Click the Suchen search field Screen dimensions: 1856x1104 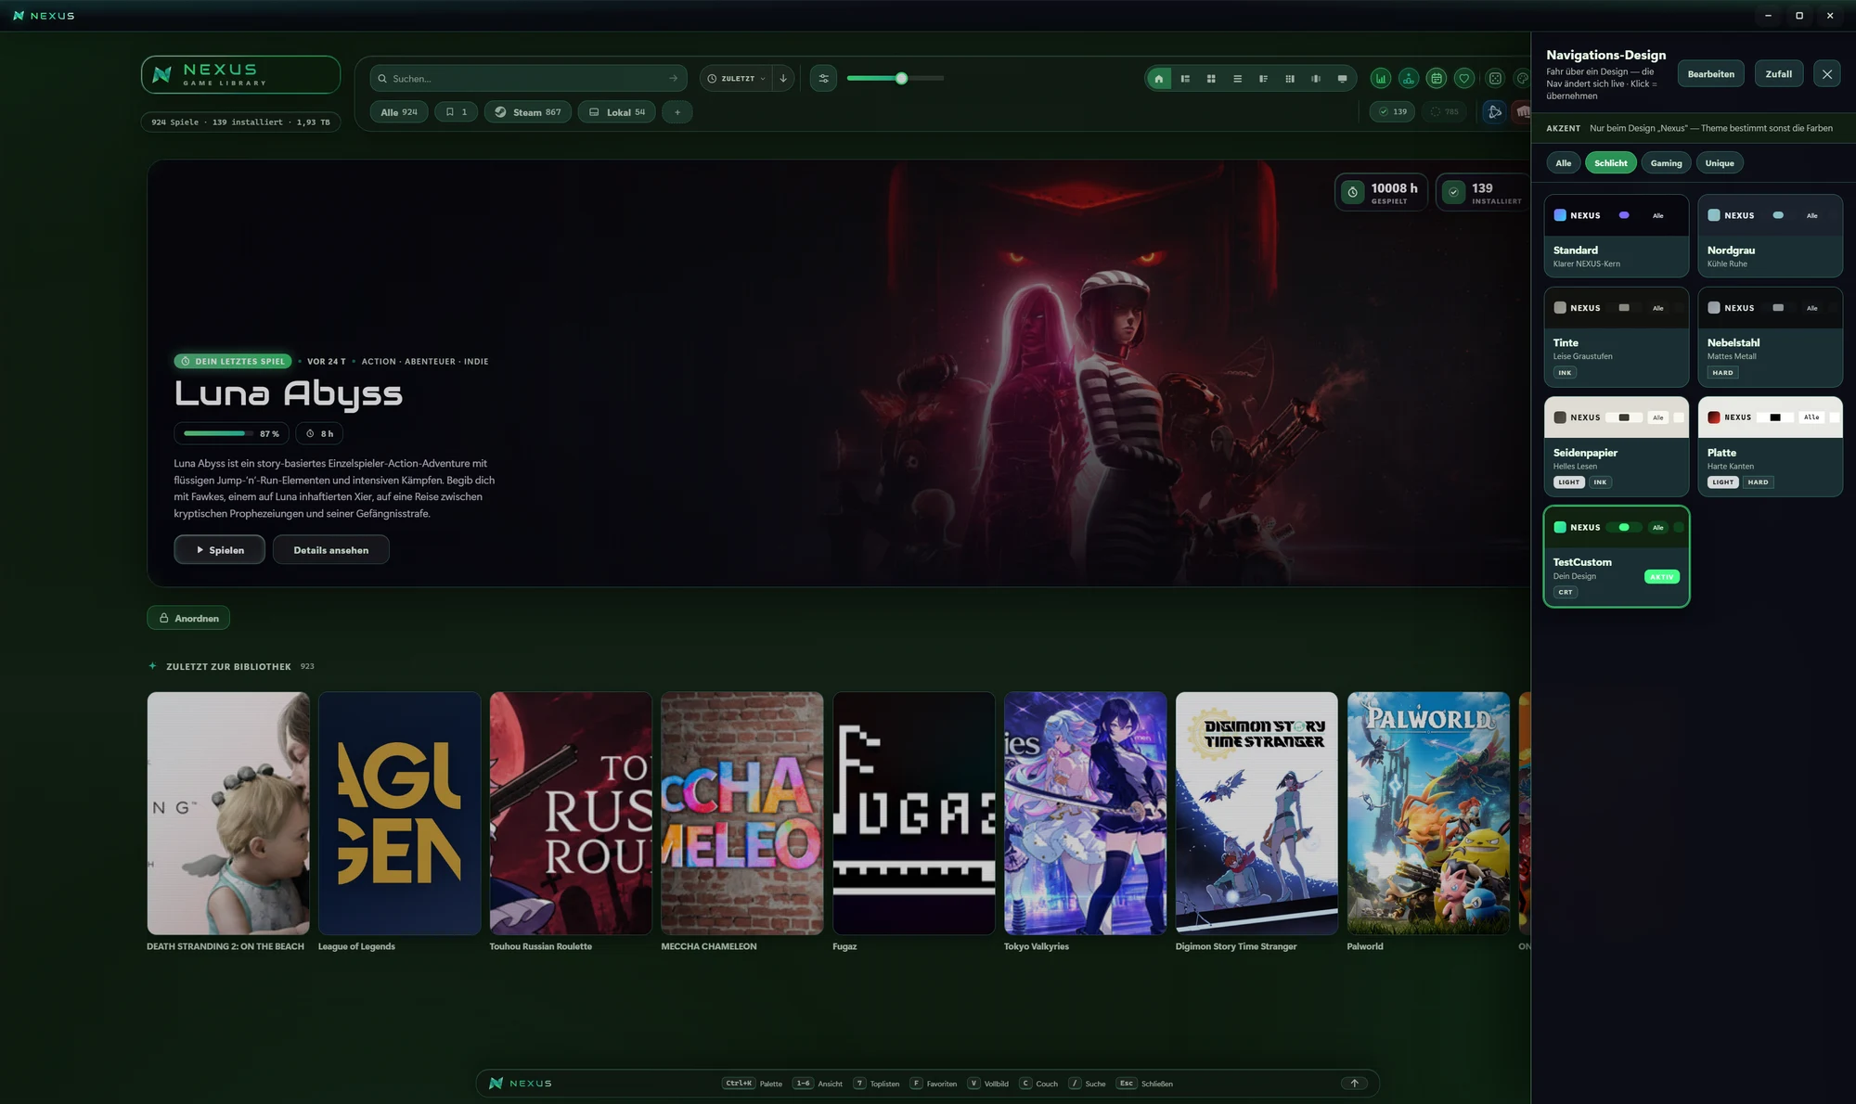[x=528, y=79]
